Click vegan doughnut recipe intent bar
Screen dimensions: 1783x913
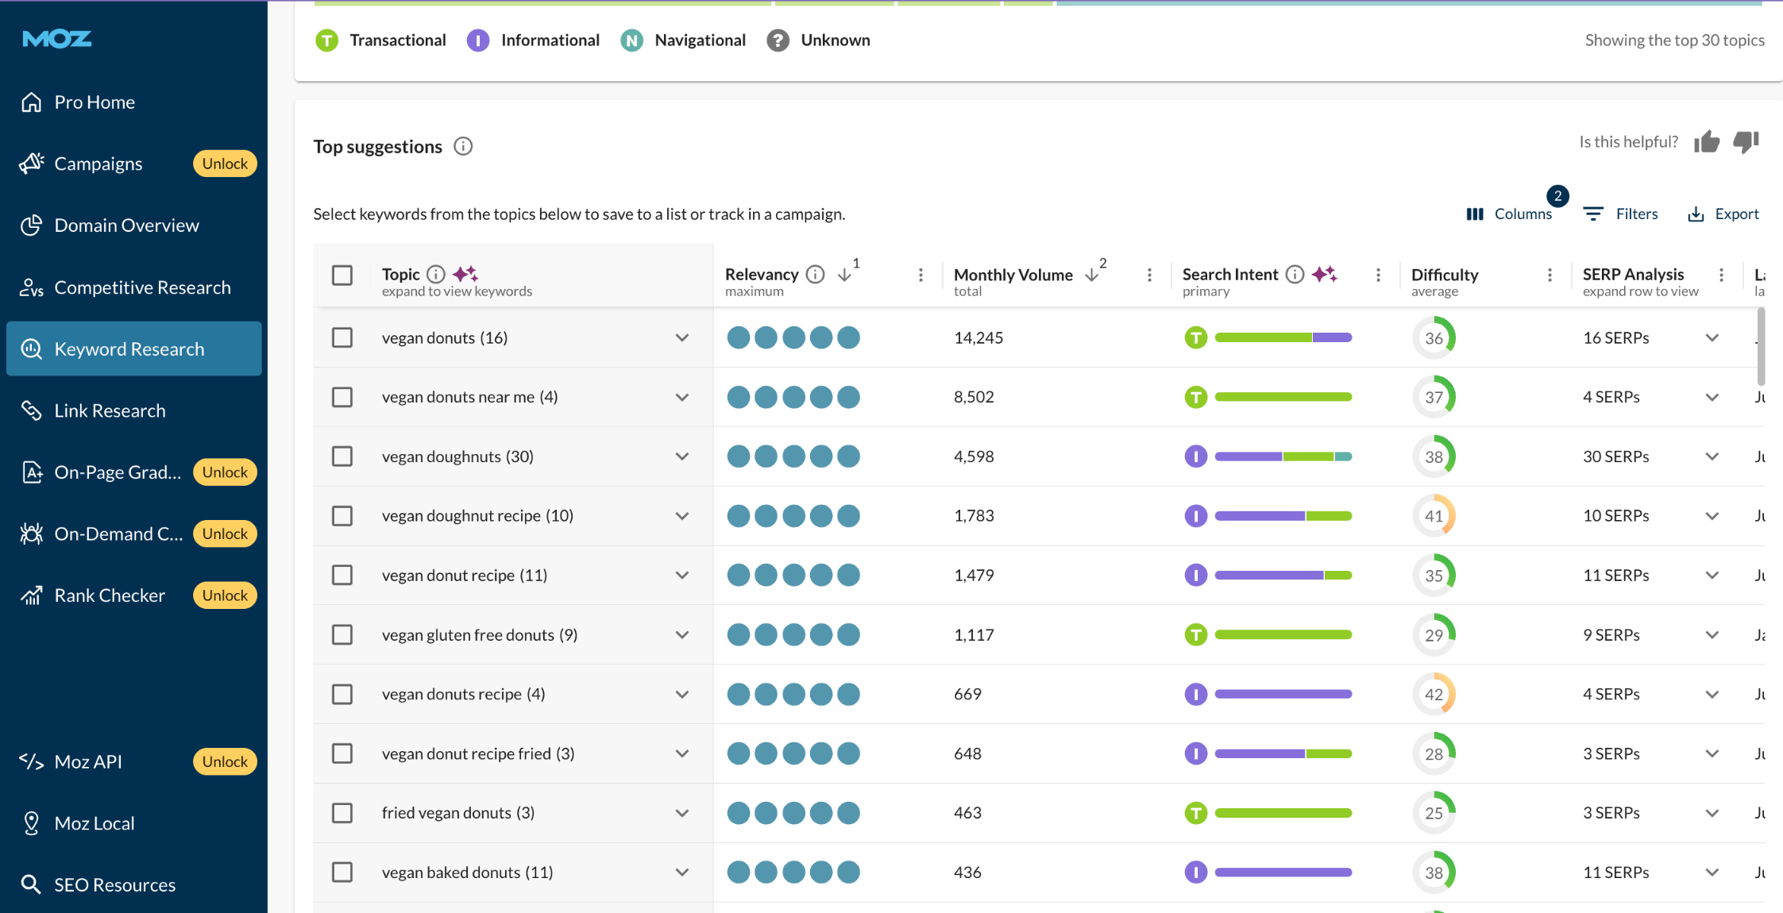[x=1283, y=516]
